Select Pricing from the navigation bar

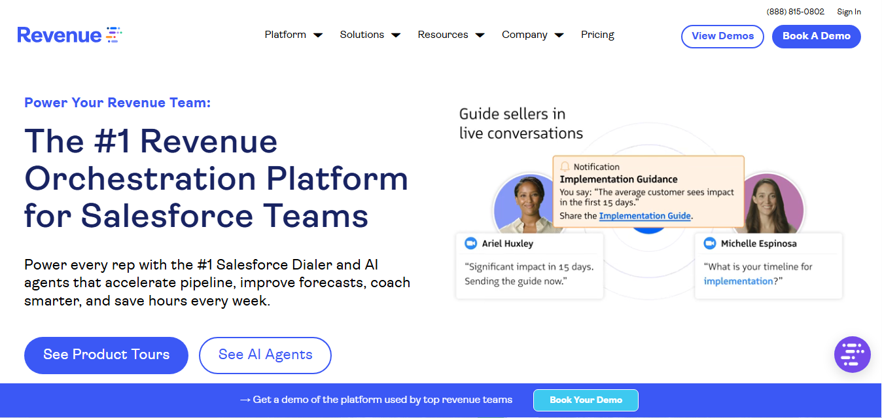(597, 35)
